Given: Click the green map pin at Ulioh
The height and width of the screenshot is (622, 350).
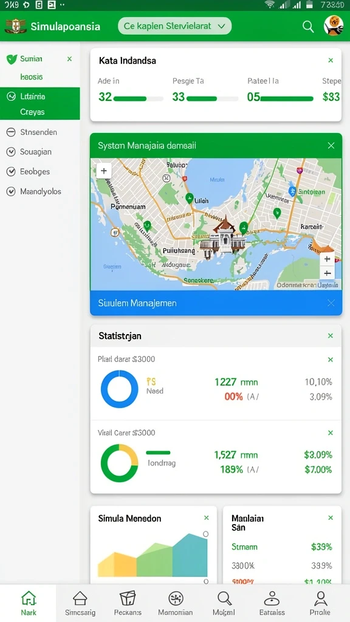Looking at the screenshot, I should point(190,198).
